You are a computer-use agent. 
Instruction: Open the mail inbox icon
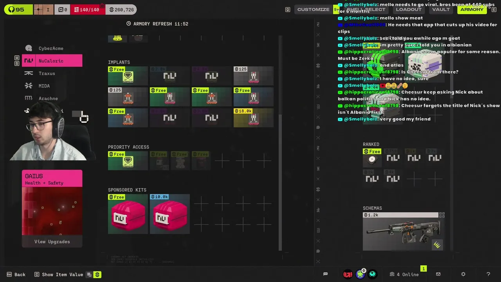coord(438,274)
